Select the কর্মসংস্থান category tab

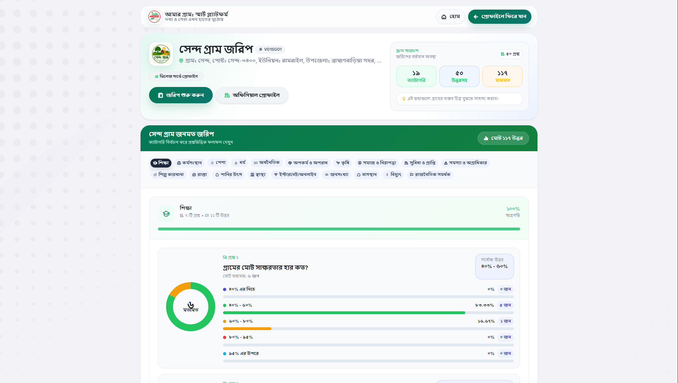pos(190,163)
